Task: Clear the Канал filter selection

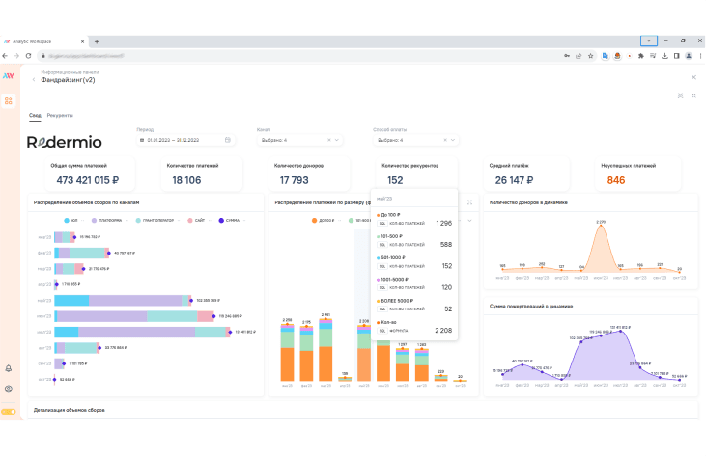Action: (329, 140)
